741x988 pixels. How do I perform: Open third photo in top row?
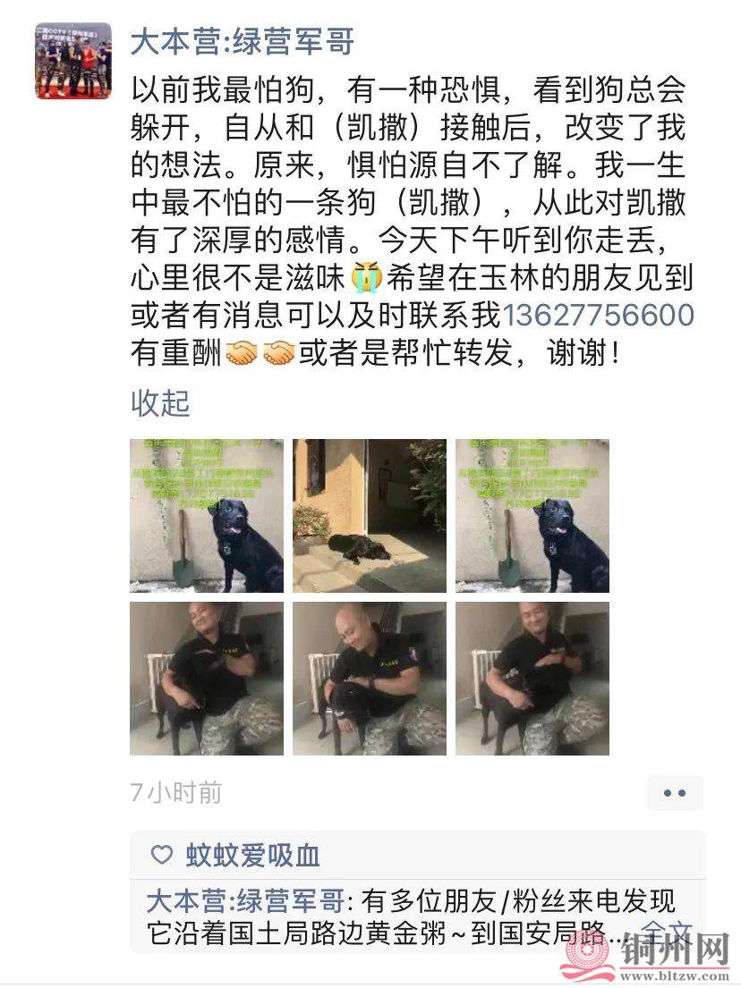(x=532, y=515)
